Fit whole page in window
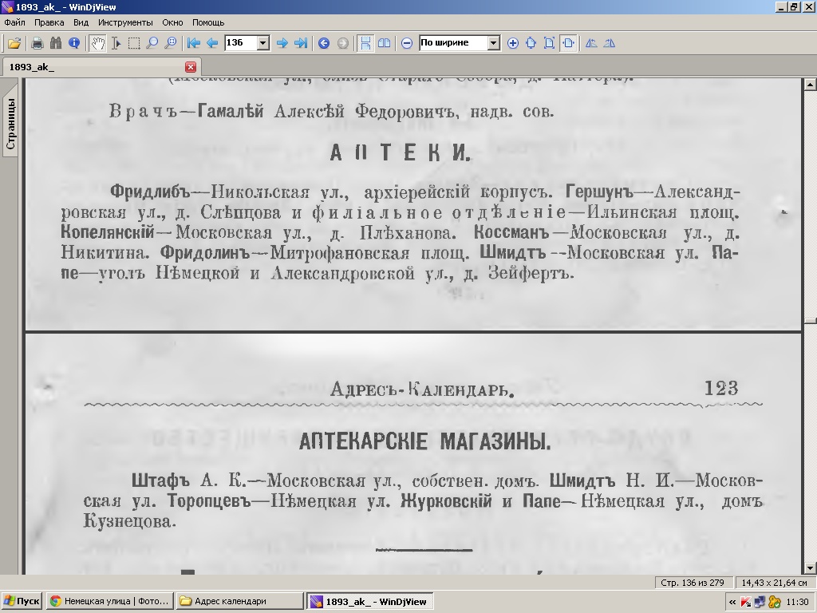817x613 pixels. coord(549,43)
